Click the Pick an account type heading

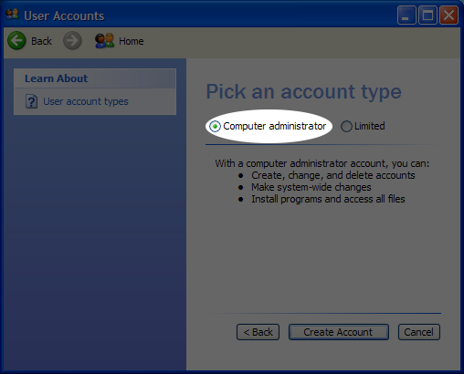coord(304,92)
